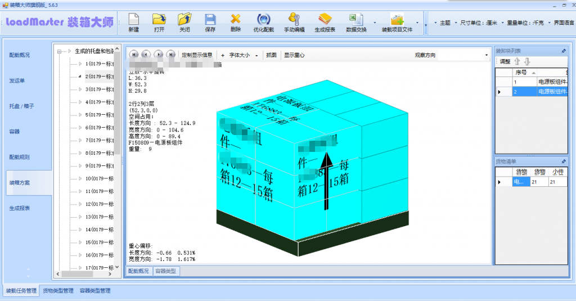Image resolution: width=576 pixels, height=301 pixels.
Task: Open a file with 打开 icon
Action: point(159,23)
